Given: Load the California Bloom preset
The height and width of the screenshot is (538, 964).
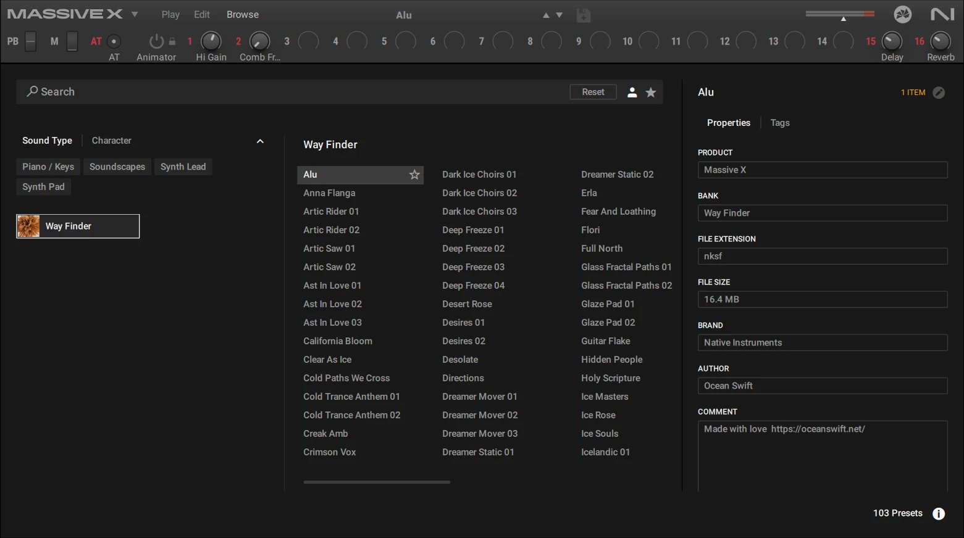Looking at the screenshot, I should click(x=338, y=341).
